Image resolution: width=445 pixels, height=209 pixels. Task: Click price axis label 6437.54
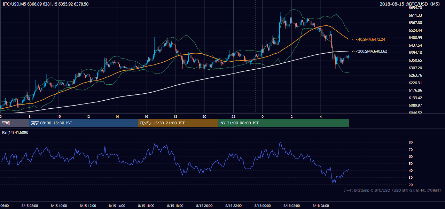[x=415, y=45]
